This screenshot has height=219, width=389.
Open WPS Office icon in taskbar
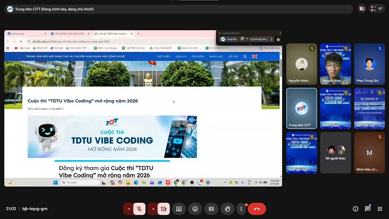point(168,182)
